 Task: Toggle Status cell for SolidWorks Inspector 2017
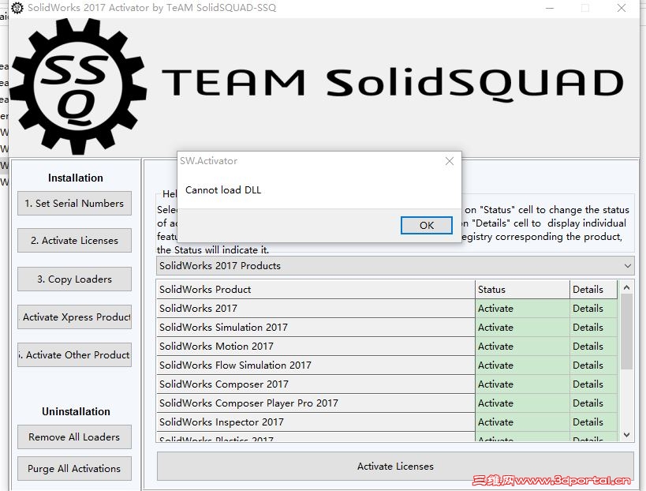tap(522, 422)
